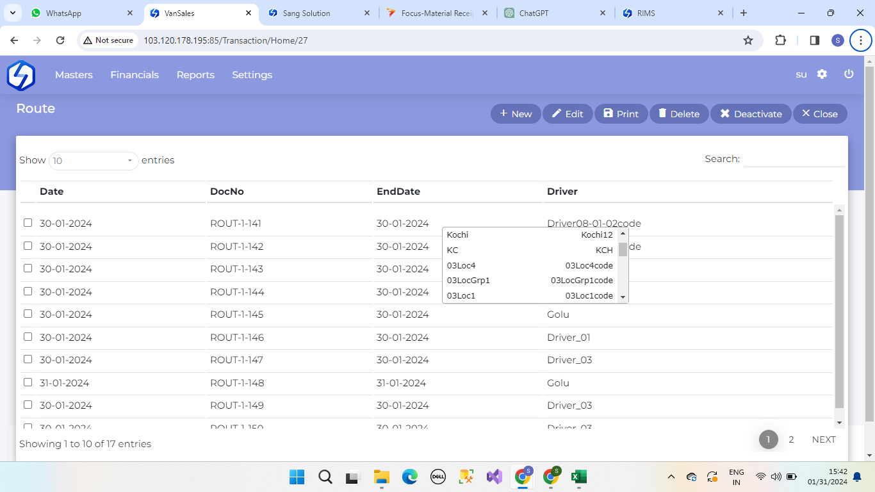Select the ROUT-1-145 row checkbox
Viewport: 875px width, 492px height.
pyautogui.click(x=28, y=314)
